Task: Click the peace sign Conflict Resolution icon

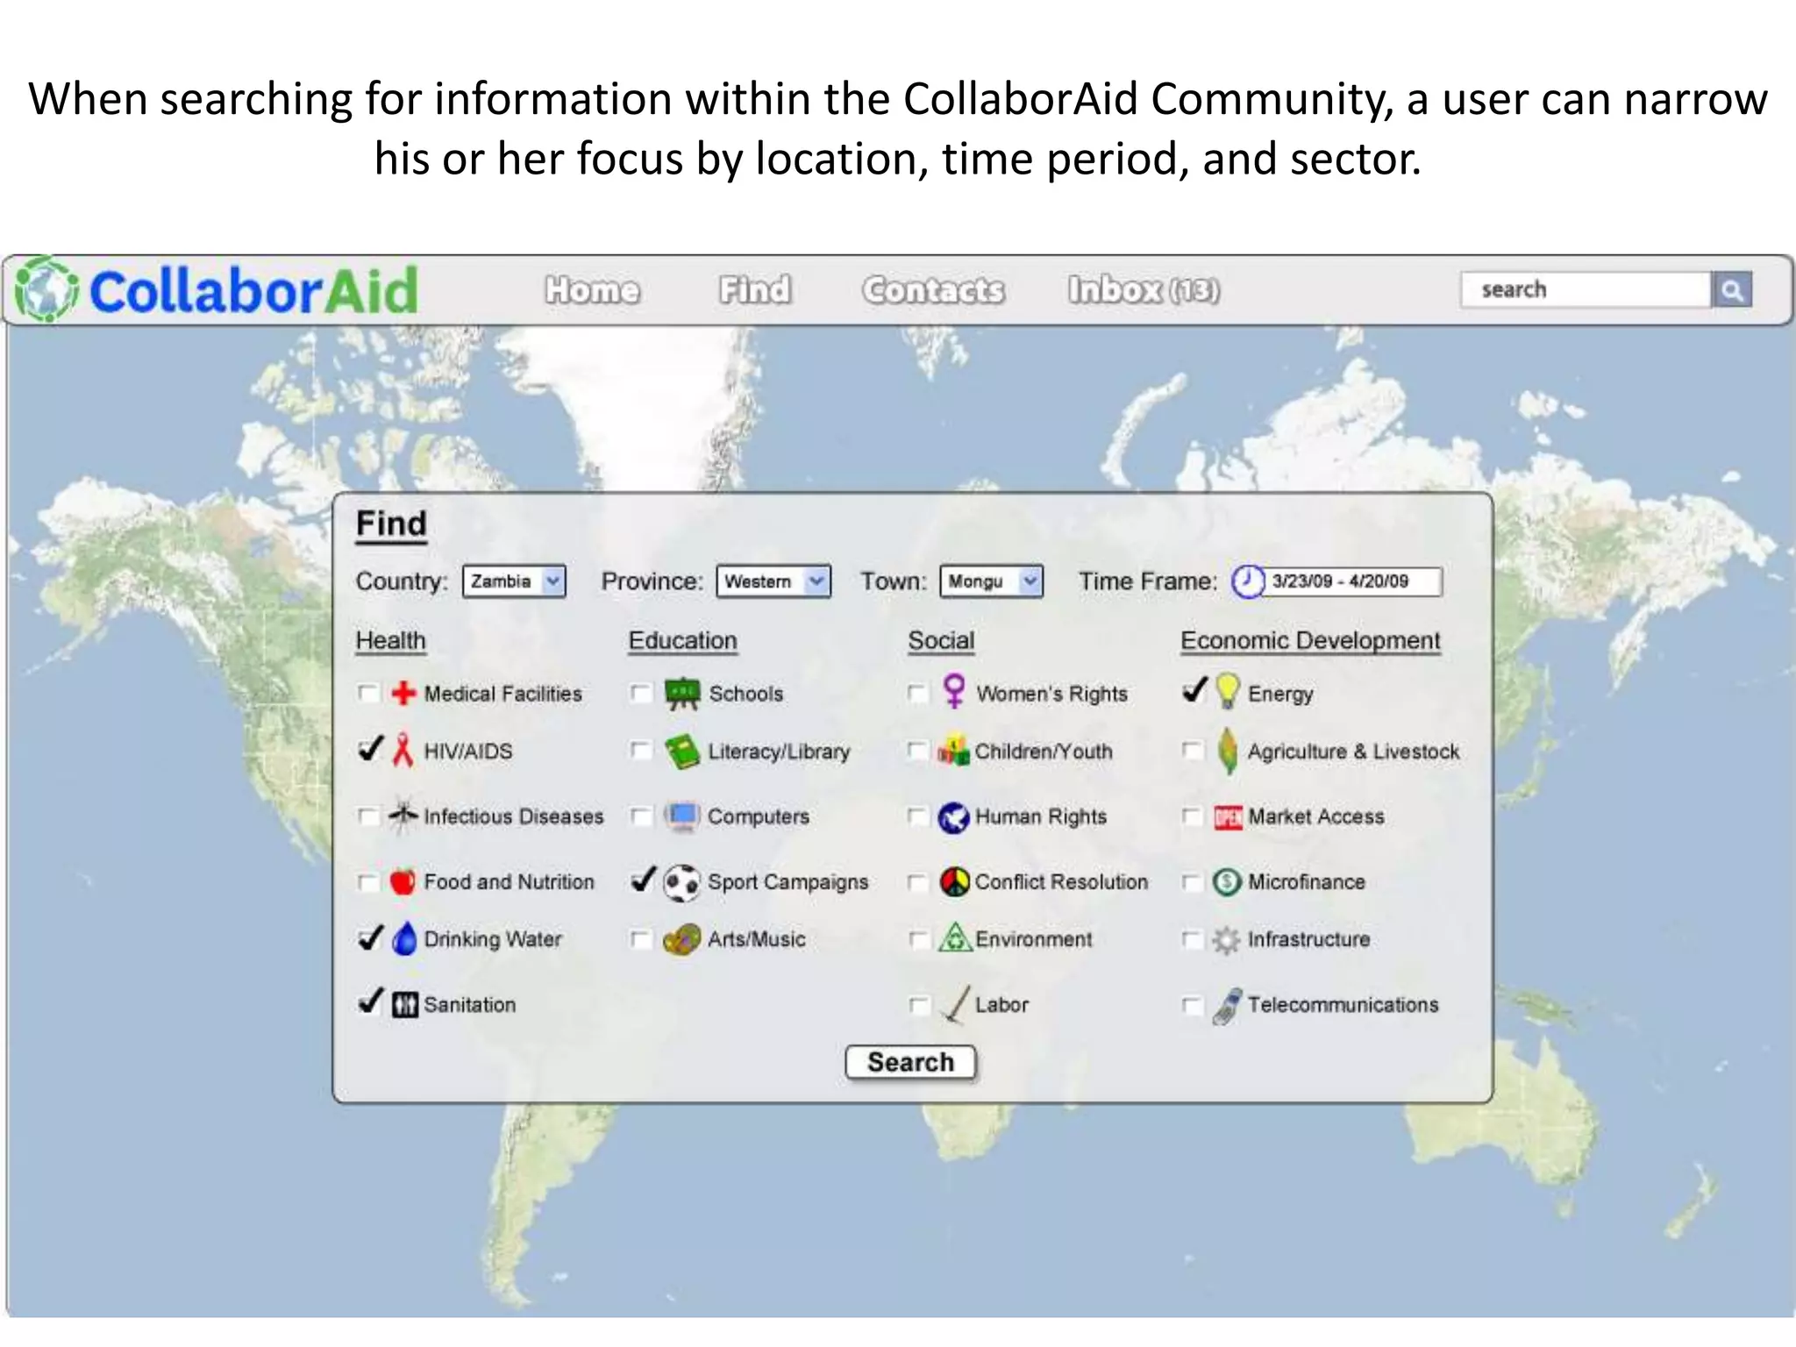Action: pyautogui.click(x=954, y=882)
